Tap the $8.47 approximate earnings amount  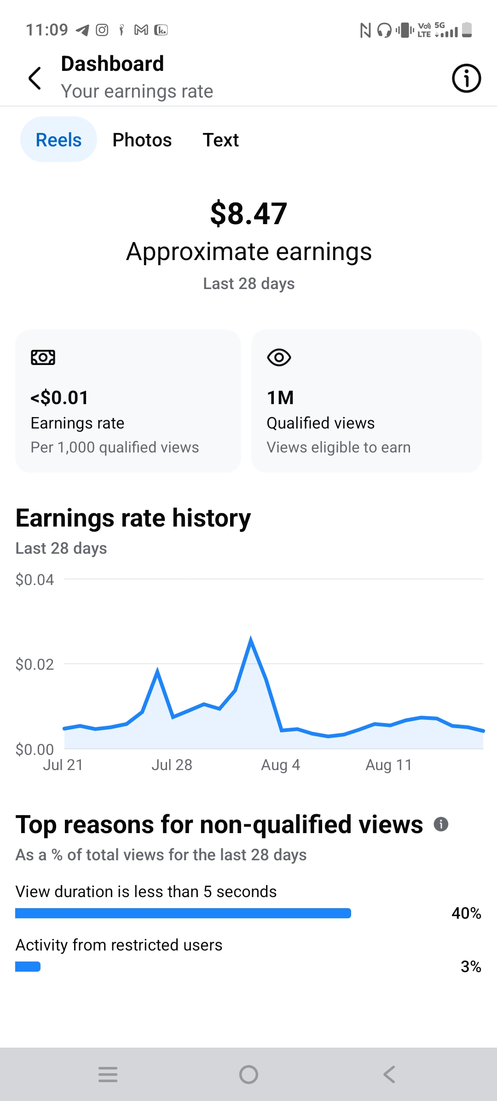[248, 214]
